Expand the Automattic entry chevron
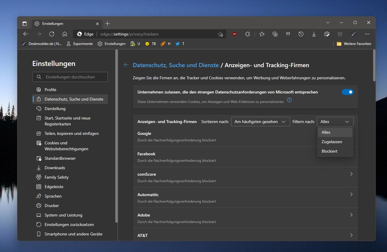This screenshot has width=387, height=252. pyautogui.click(x=351, y=194)
